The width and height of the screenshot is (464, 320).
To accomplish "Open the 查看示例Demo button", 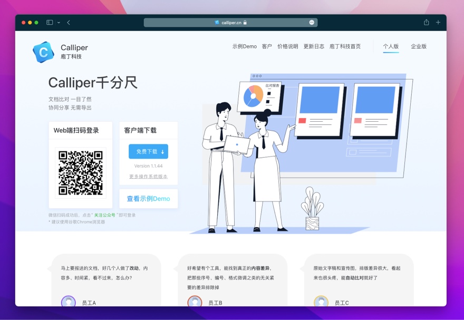I will (148, 199).
